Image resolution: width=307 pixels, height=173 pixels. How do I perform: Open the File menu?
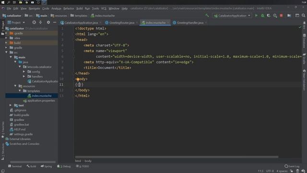(x=9, y=9)
